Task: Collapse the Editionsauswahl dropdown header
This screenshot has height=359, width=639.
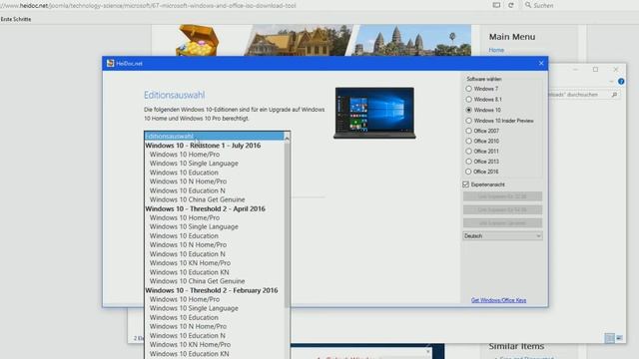Action: (215, 136)
